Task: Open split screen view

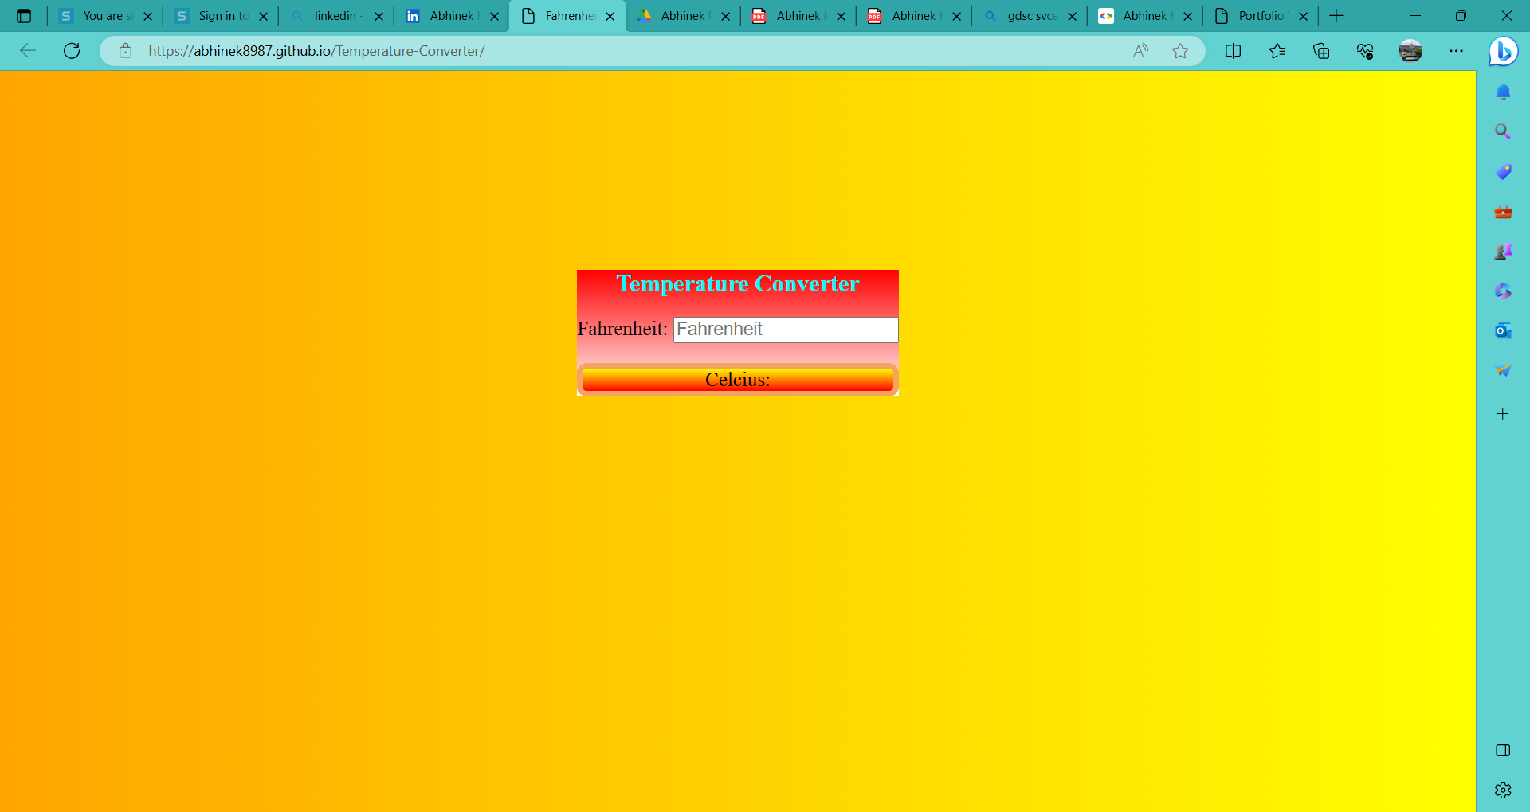Action: [x=1233, y=51]
